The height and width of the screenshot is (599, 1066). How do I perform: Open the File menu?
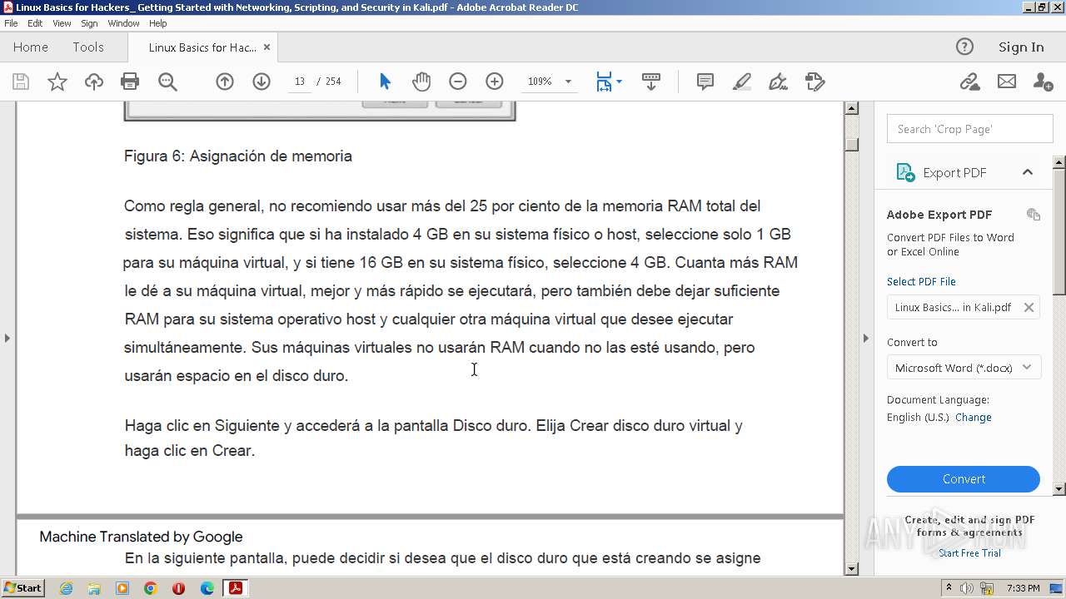[11, 23]
